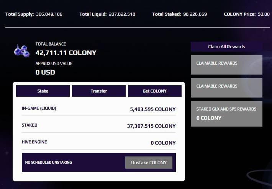
Task: Click the COLONY Price value
Action: 264,14
